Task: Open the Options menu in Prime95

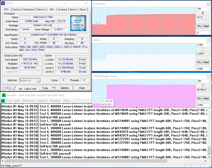Action: pos(42,101)
